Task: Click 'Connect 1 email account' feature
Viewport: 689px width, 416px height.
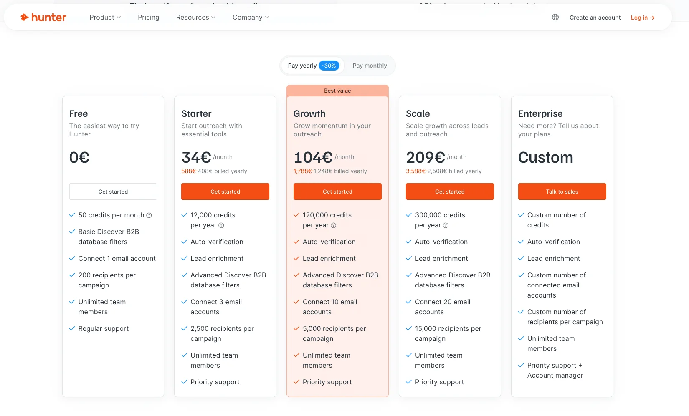Action: click(x=117, y=259)
